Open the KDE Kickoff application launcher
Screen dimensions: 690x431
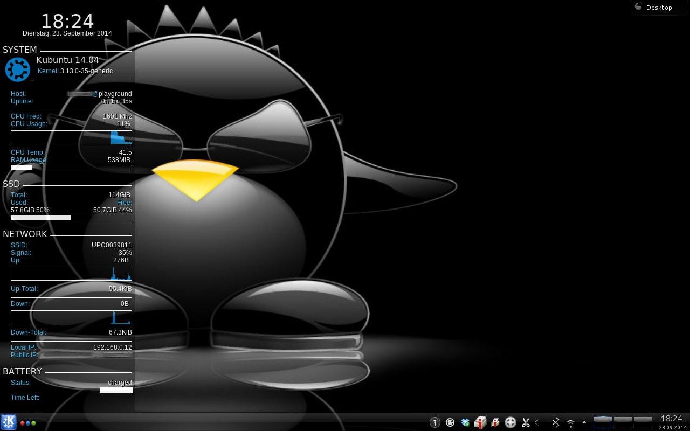[x=9, y=422]
